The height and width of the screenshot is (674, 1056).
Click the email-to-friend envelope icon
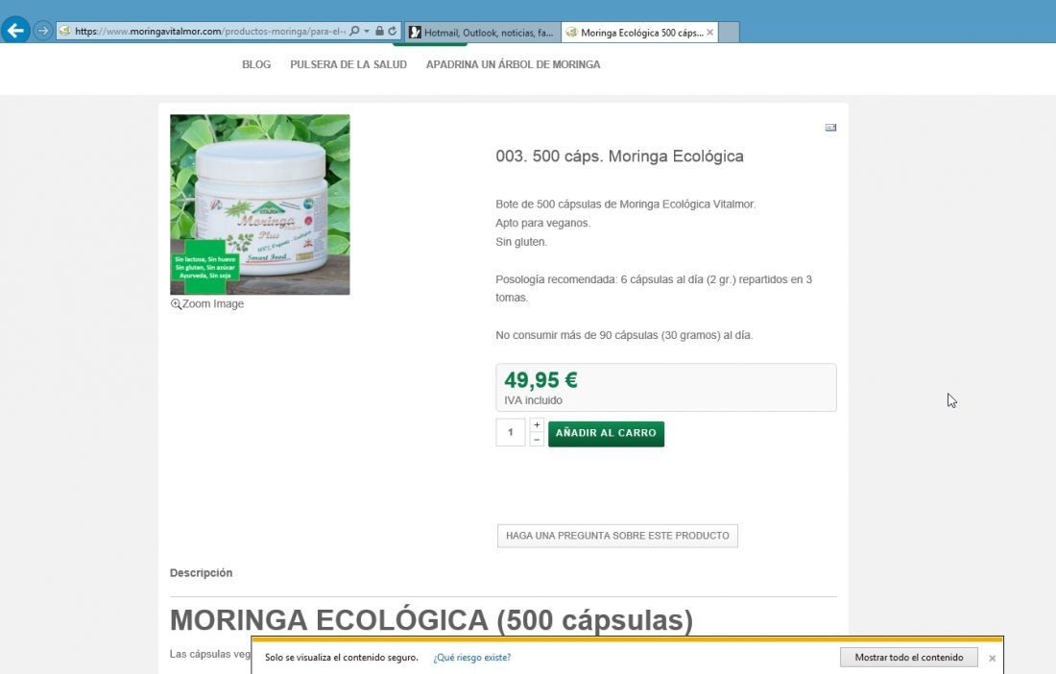point(830,128)
